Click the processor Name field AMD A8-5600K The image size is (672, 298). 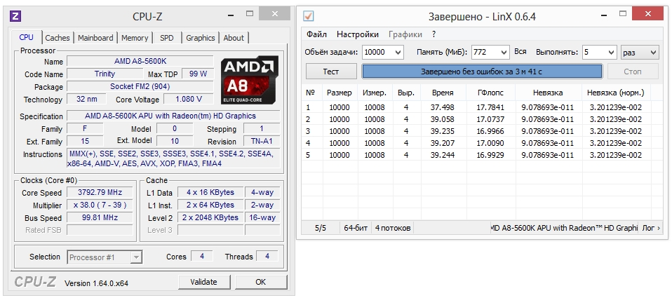(140, 61)
